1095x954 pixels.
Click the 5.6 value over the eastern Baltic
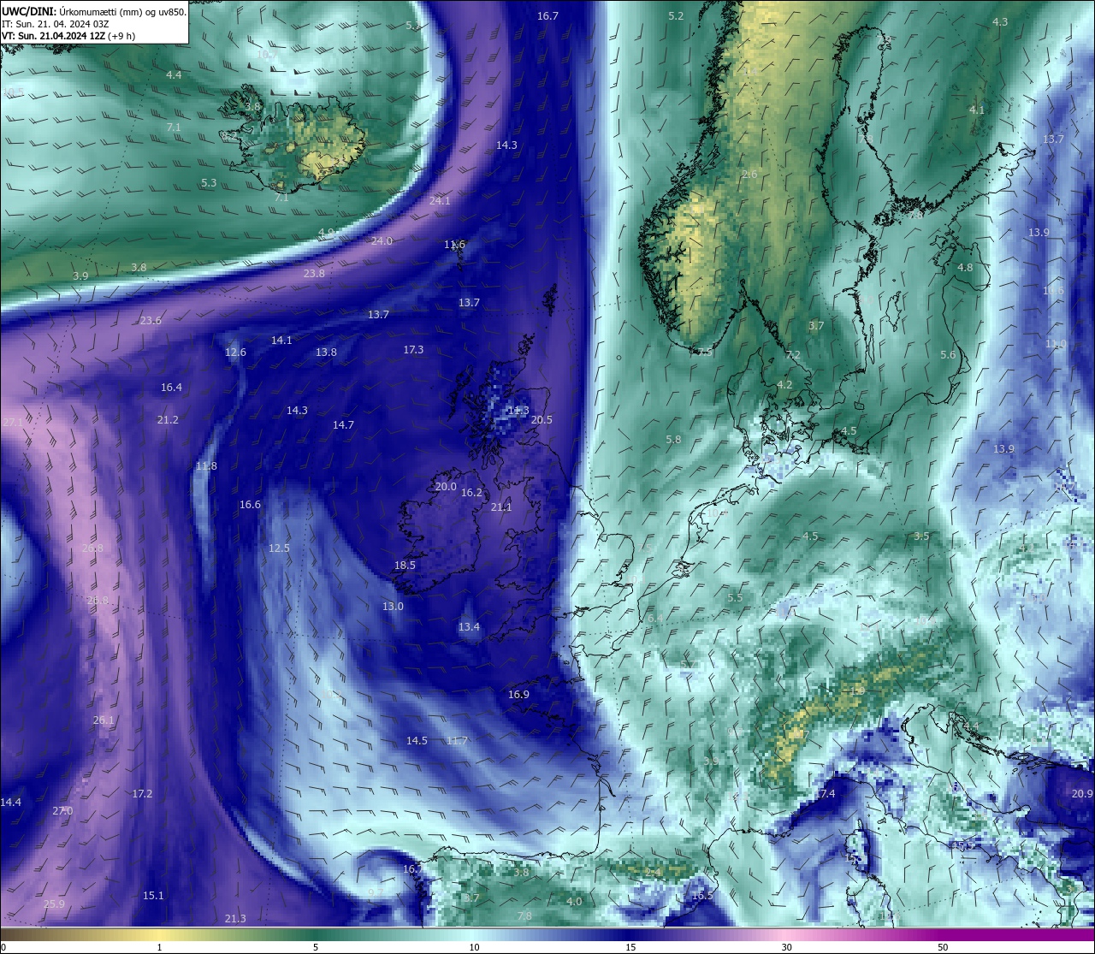[x=948, y=355]
